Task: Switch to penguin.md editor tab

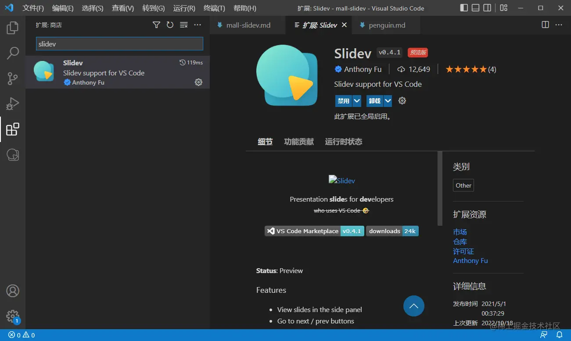Action: [386, 25]
